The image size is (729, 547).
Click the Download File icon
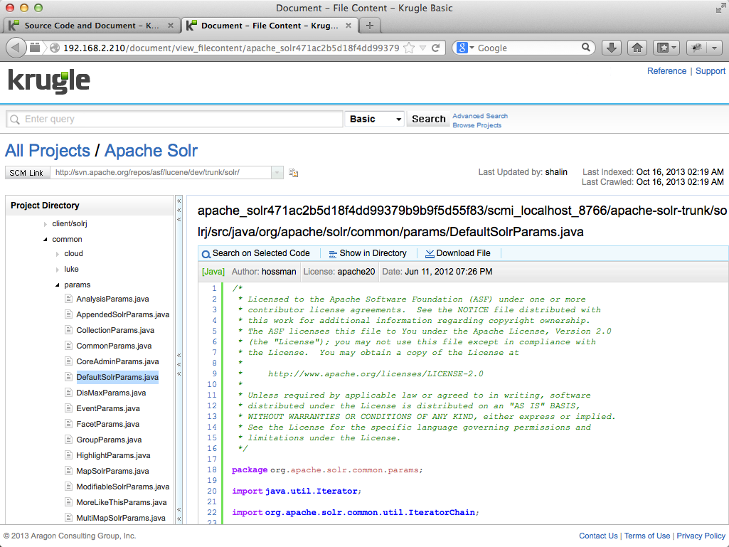(x=430, y=253)
